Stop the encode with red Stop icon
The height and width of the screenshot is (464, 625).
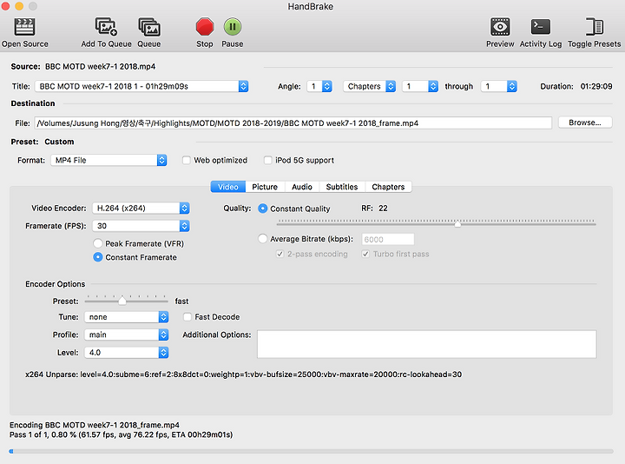pyautogui.click(x=205, y=27)
